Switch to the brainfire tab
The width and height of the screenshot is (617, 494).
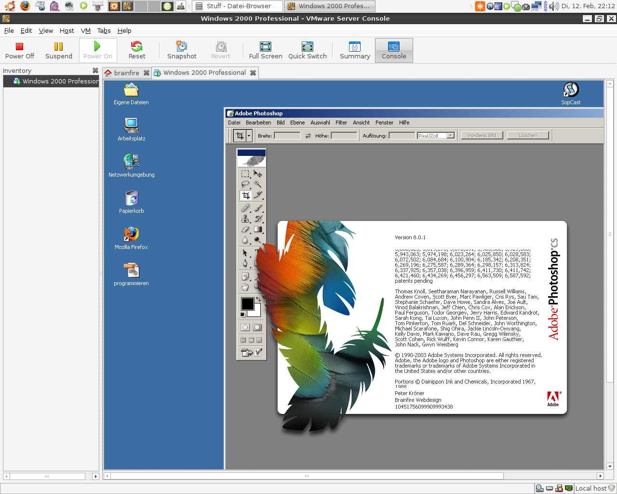click(126, 73)
